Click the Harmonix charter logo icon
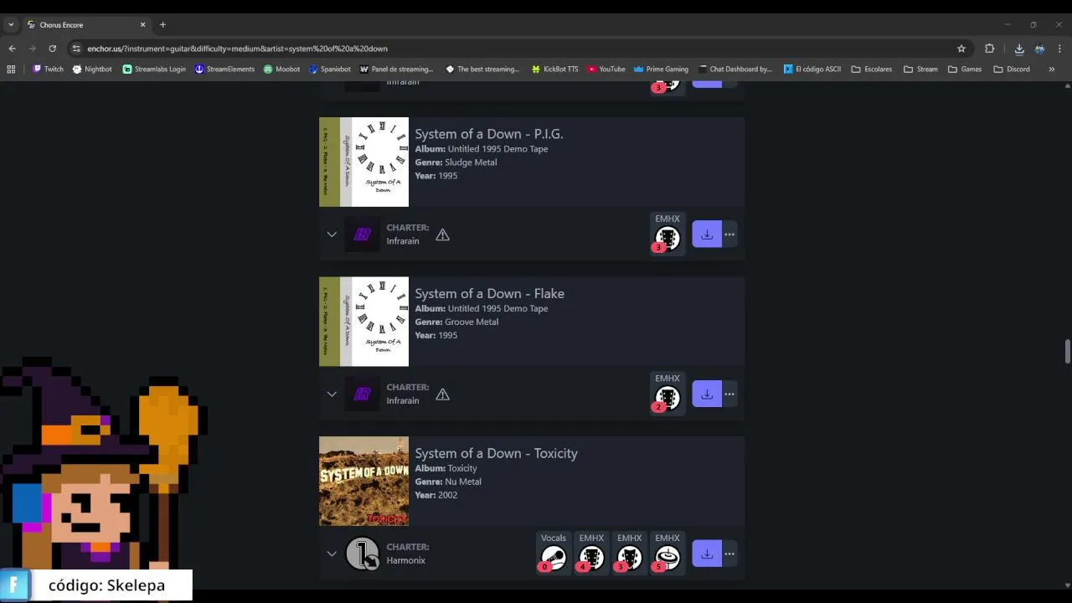This screenshot has width=1072, height=603. tap(362, 554)
